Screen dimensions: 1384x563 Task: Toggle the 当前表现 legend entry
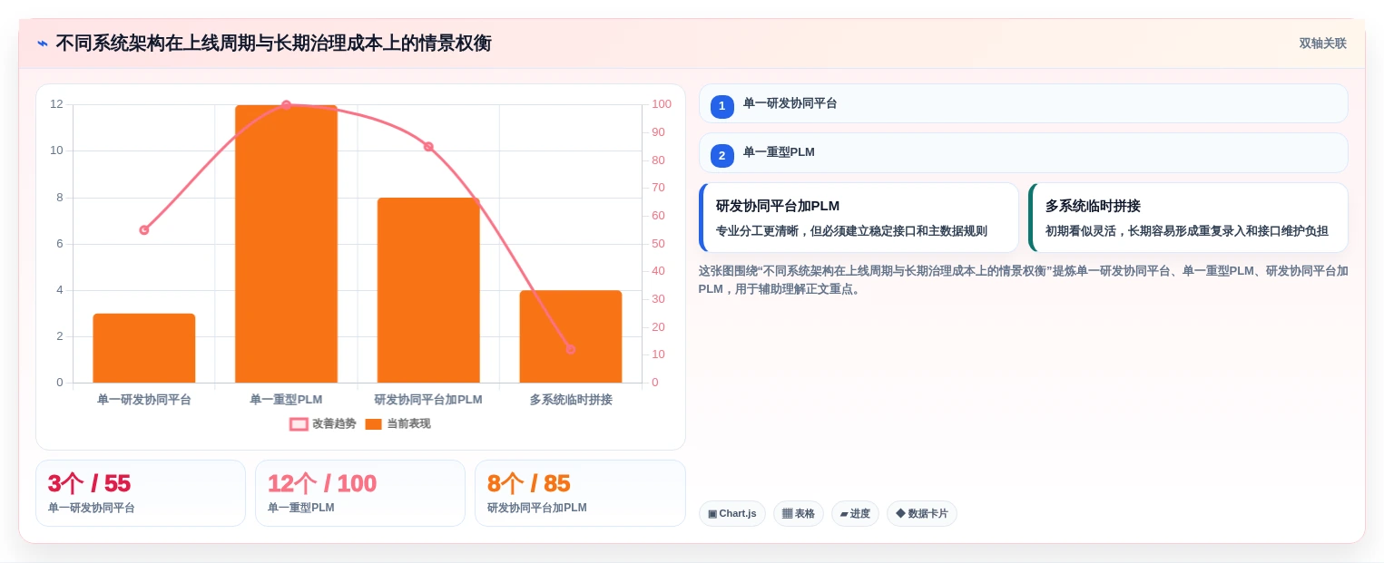398,423
